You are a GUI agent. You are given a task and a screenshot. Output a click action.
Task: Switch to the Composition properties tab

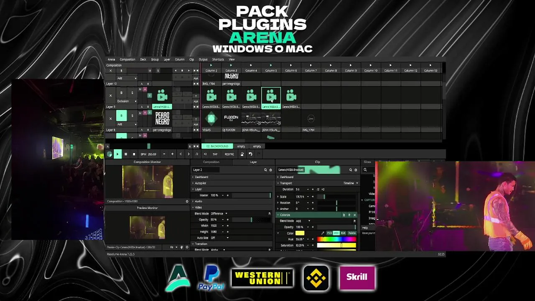(x=211, y=162)
